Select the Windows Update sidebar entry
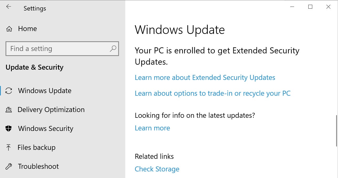 [45, 90]
